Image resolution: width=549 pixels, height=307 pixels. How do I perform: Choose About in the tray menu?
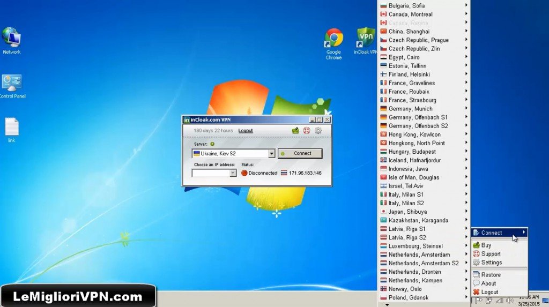point(499,283)
